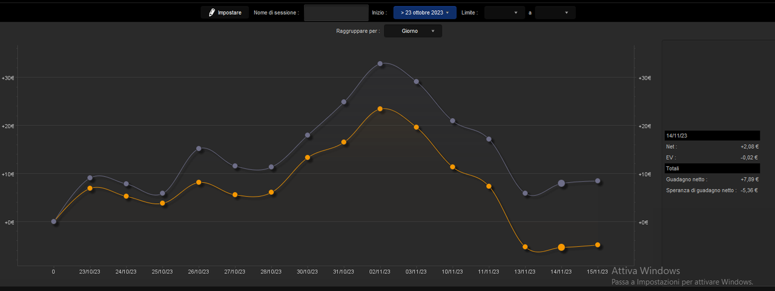Click the gray data point at 26/10/23
Viewport: 775px width, 291px height.
pos(199,148)
